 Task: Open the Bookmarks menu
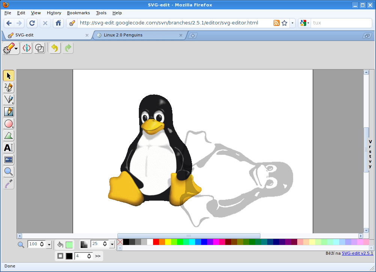click(78, 13)
